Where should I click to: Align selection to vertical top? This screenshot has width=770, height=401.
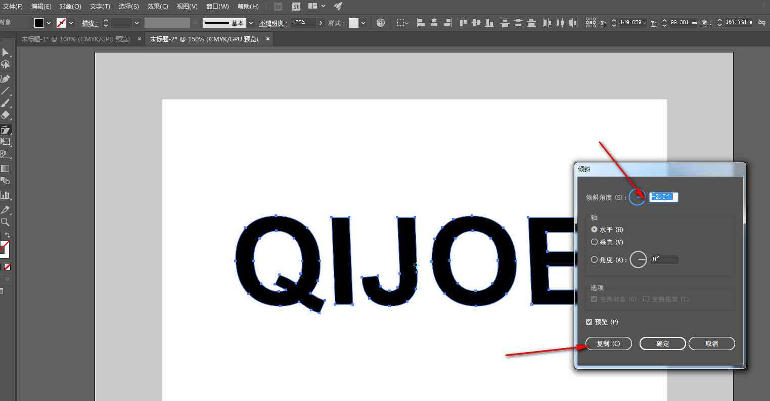(463, 23)
